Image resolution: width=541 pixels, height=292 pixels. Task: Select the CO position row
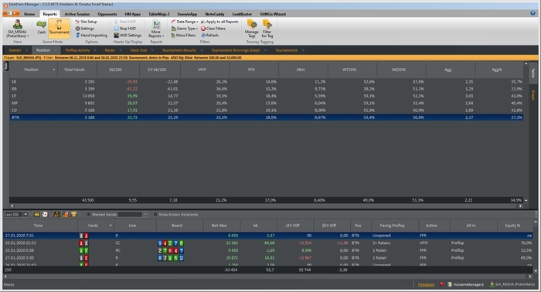click(267, 110)
